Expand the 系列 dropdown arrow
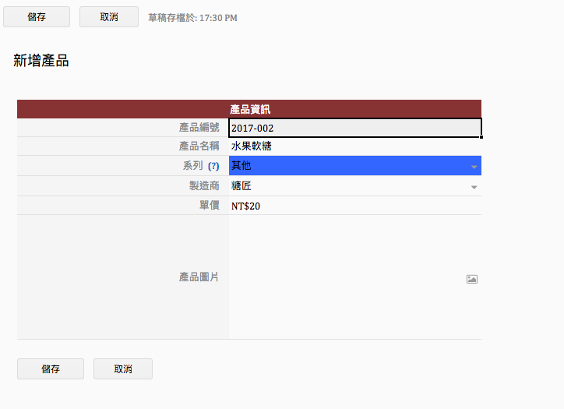This screenshot has width=564, height=409. click(x=474, y=167)
